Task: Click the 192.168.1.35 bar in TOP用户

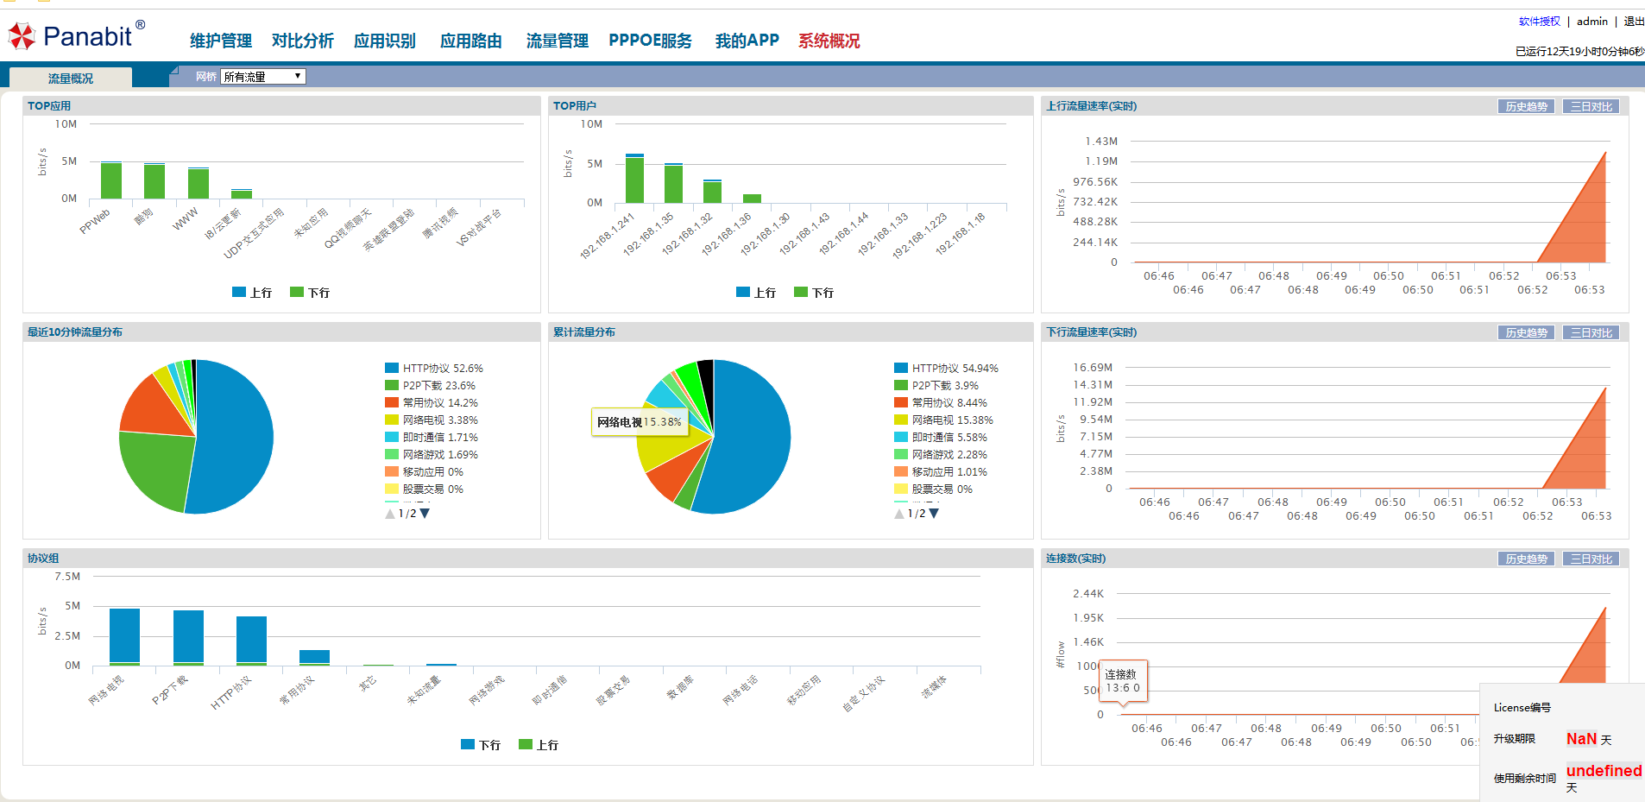Action: (673, 183)
